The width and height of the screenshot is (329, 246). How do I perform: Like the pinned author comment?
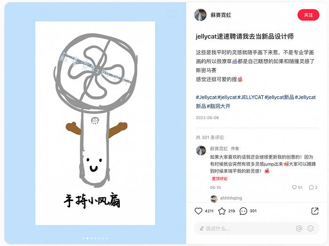pyautogui.click(x=294, y=187)
